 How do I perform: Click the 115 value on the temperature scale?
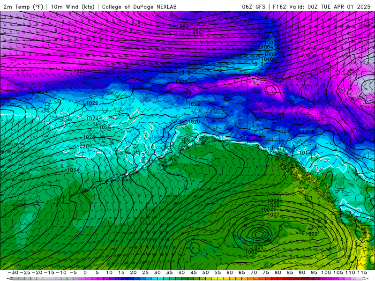(362, 273)
